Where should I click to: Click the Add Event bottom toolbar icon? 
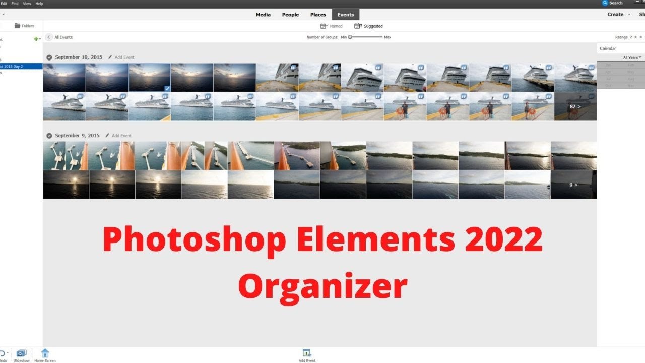[307, 353]
